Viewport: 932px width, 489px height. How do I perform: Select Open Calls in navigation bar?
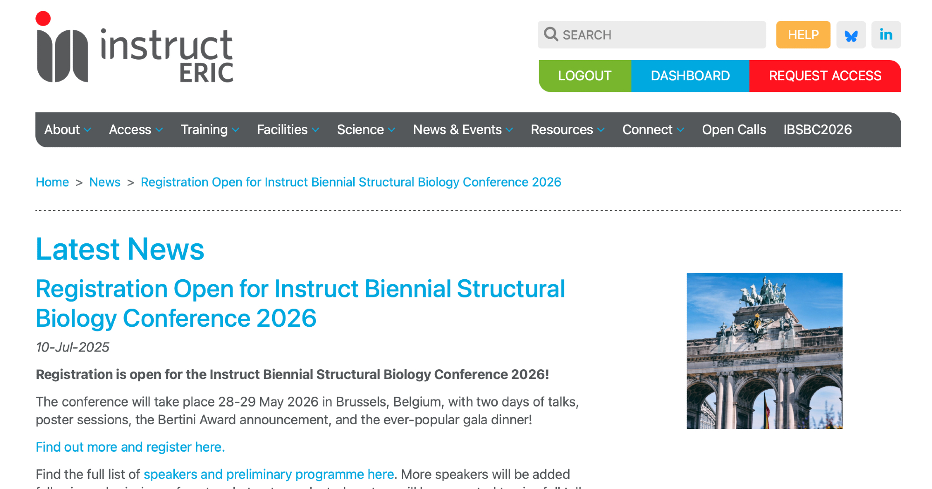[733, 130]
